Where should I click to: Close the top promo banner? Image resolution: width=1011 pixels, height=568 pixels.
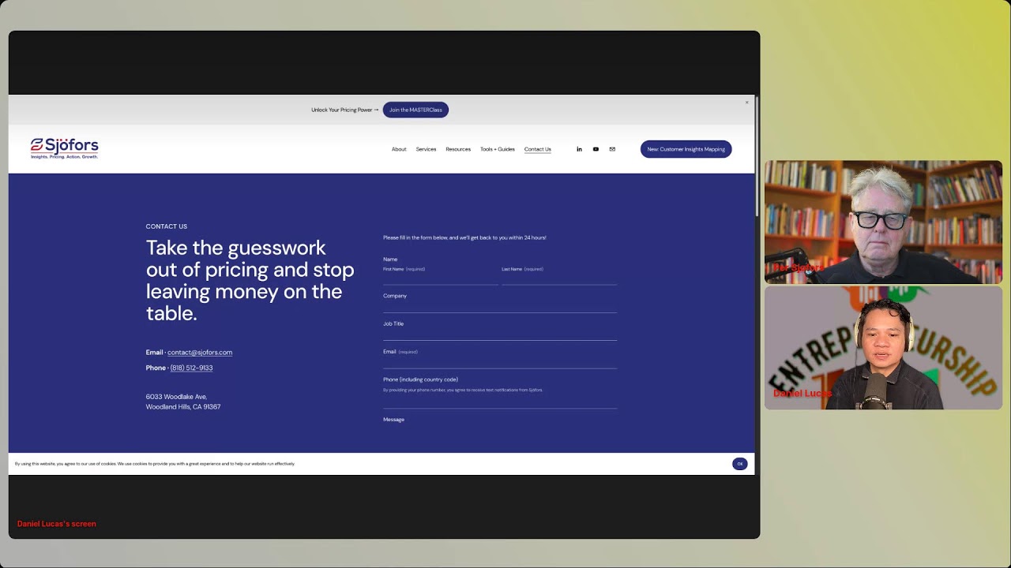pyautogui.click(x=746, y=103)
